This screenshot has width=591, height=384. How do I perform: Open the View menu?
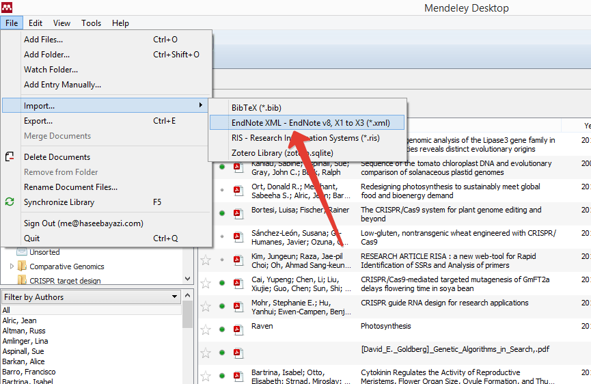pos(61,23)
